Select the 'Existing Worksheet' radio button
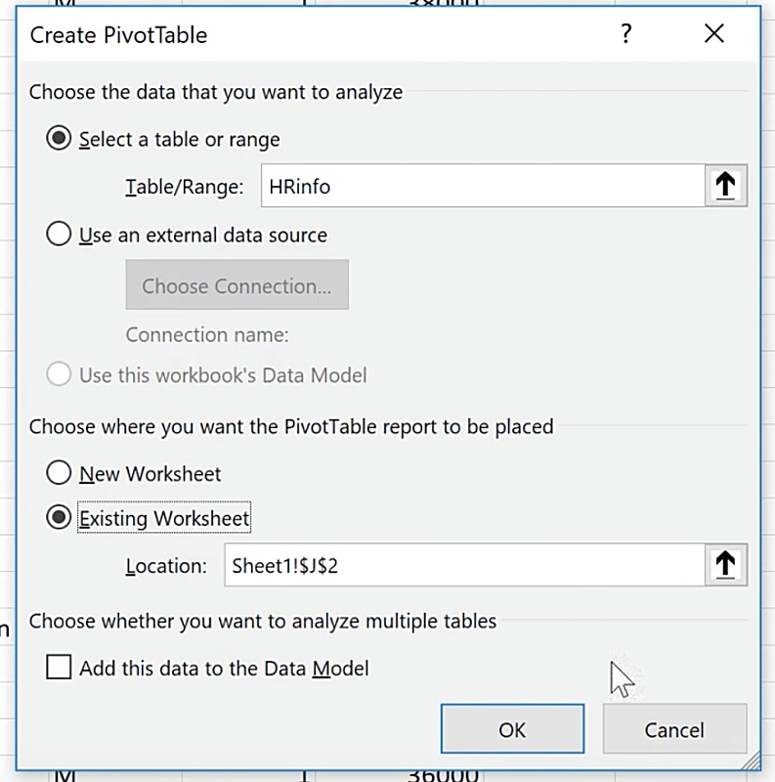The height and width of the screenshot is (782, 775). tap(60, 518)
